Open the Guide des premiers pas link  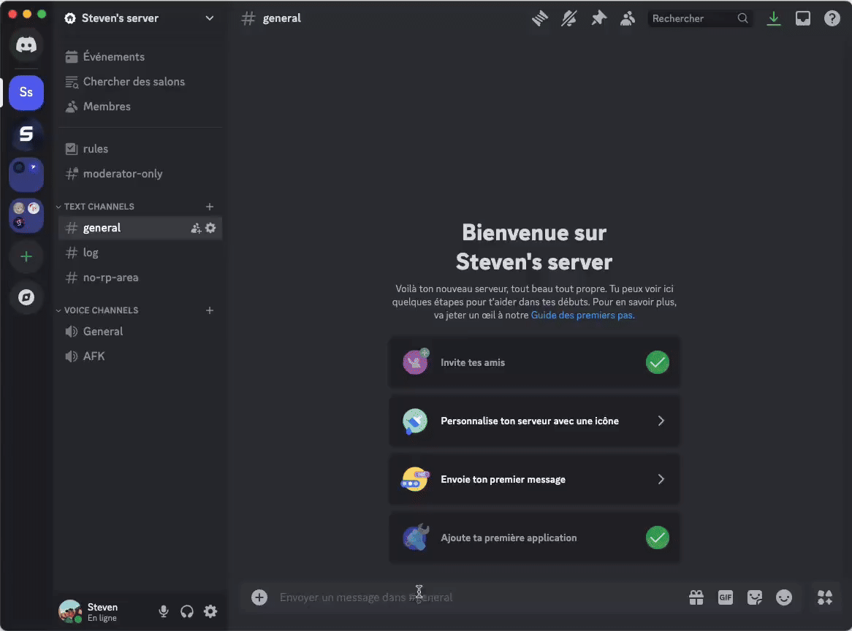click(582, 315)
